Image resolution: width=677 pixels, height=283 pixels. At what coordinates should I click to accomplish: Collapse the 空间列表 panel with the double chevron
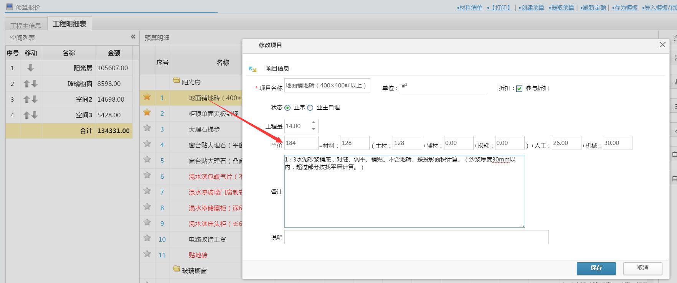tap(133, 37)
